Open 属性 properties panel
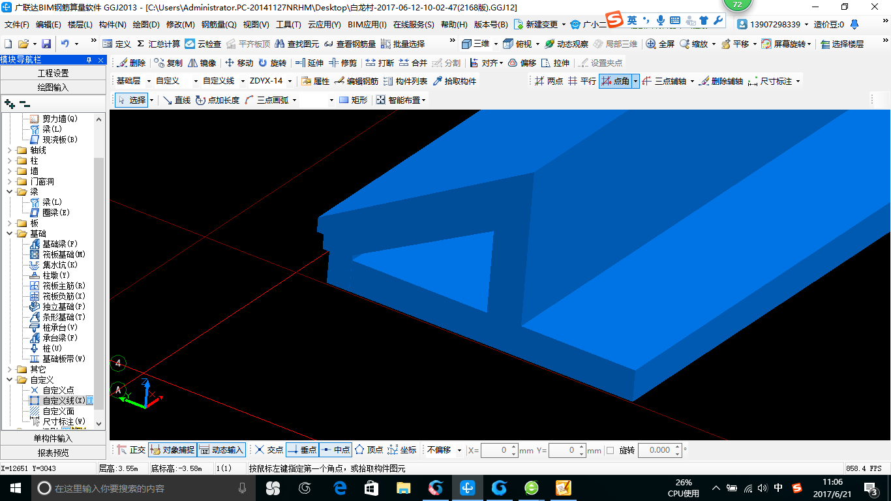The width and height of the screenshot is (891, 501). (316, 82)
